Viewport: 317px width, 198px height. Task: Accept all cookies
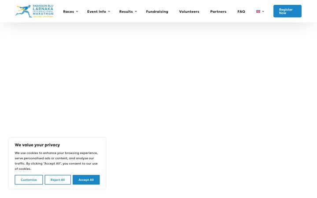[86, 180]
